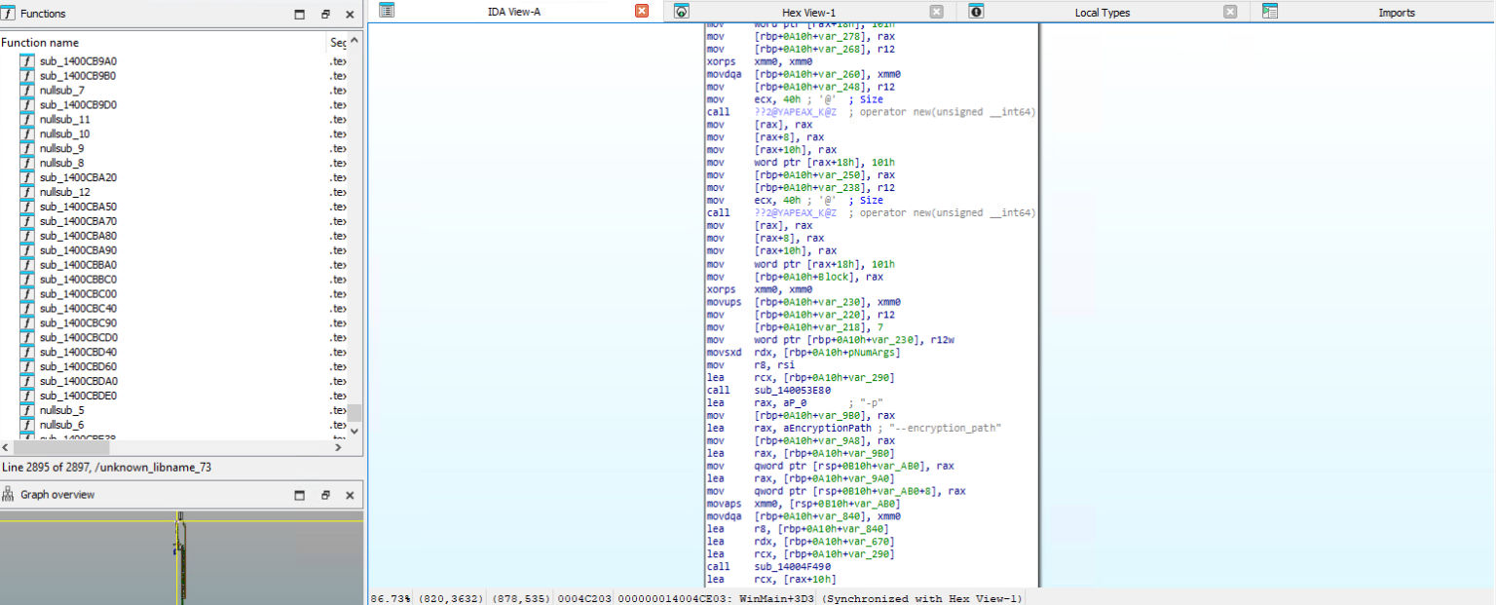
Task: Click the function icon beside sub_1400CBA20
Action: click(x=27, y=177)
